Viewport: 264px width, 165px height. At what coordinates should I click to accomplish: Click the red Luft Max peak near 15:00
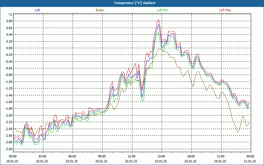click(158, 20)
